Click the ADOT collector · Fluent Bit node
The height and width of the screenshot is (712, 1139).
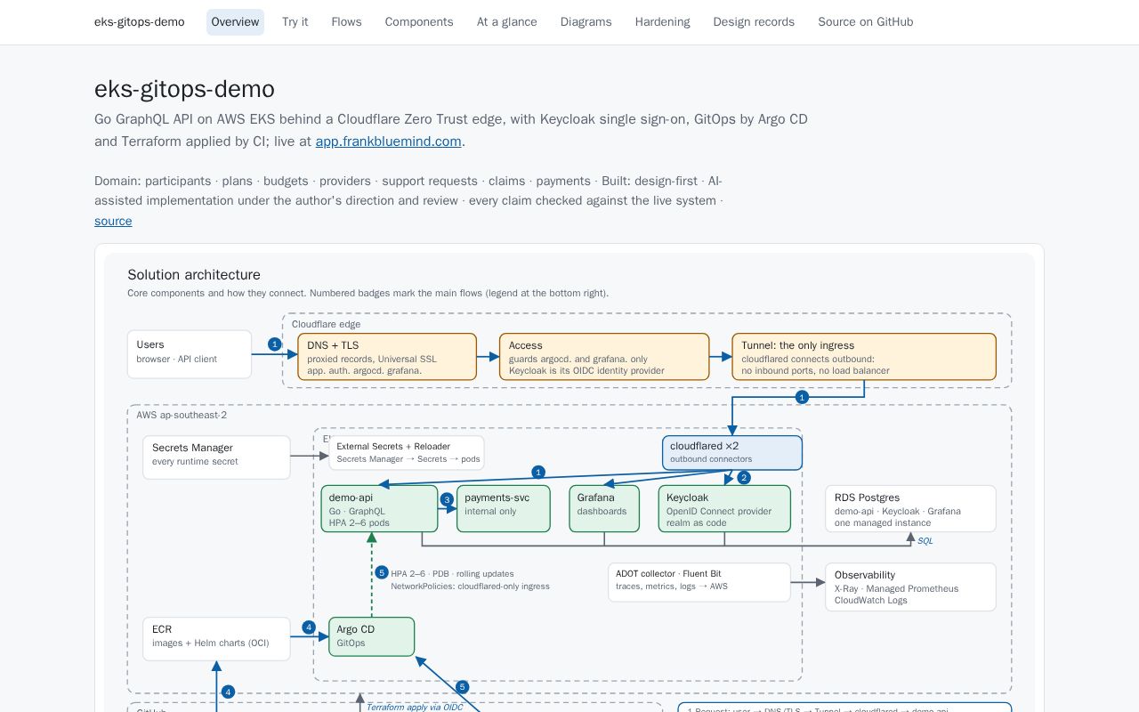click(699, 582)
